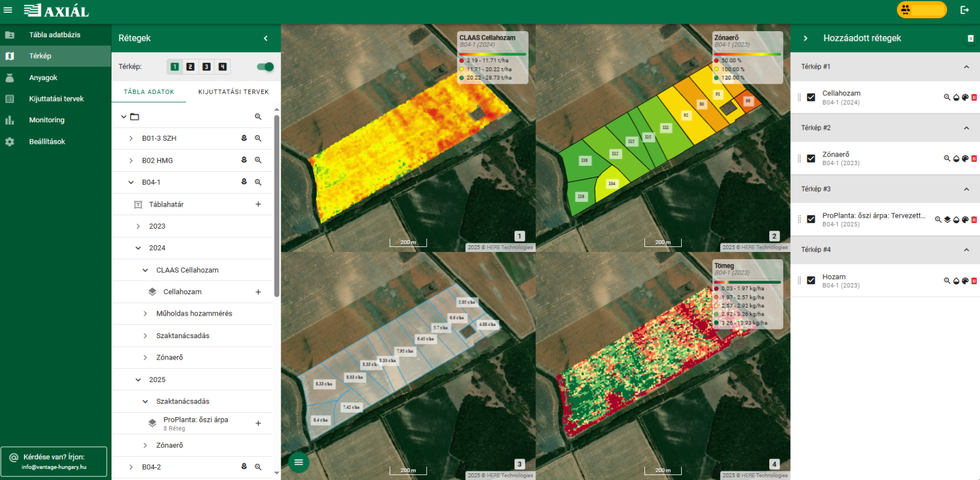Go to Kijuttatási tervek in the sidebar
Viewport: 980px width, 480px height.
[x=55, y=98]
